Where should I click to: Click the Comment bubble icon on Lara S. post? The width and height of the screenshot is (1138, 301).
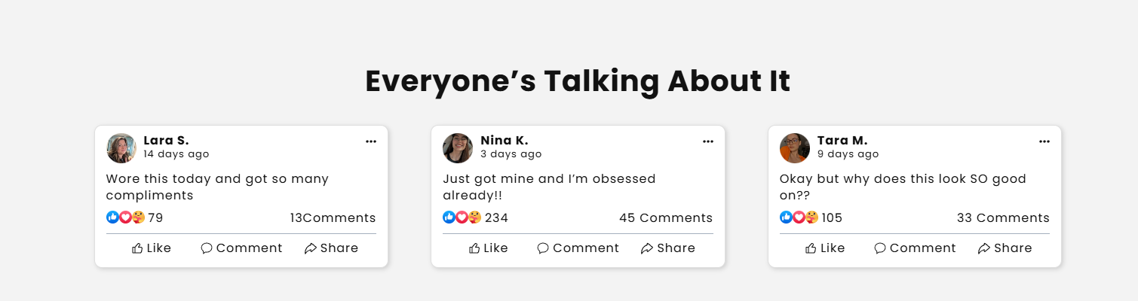207,248
